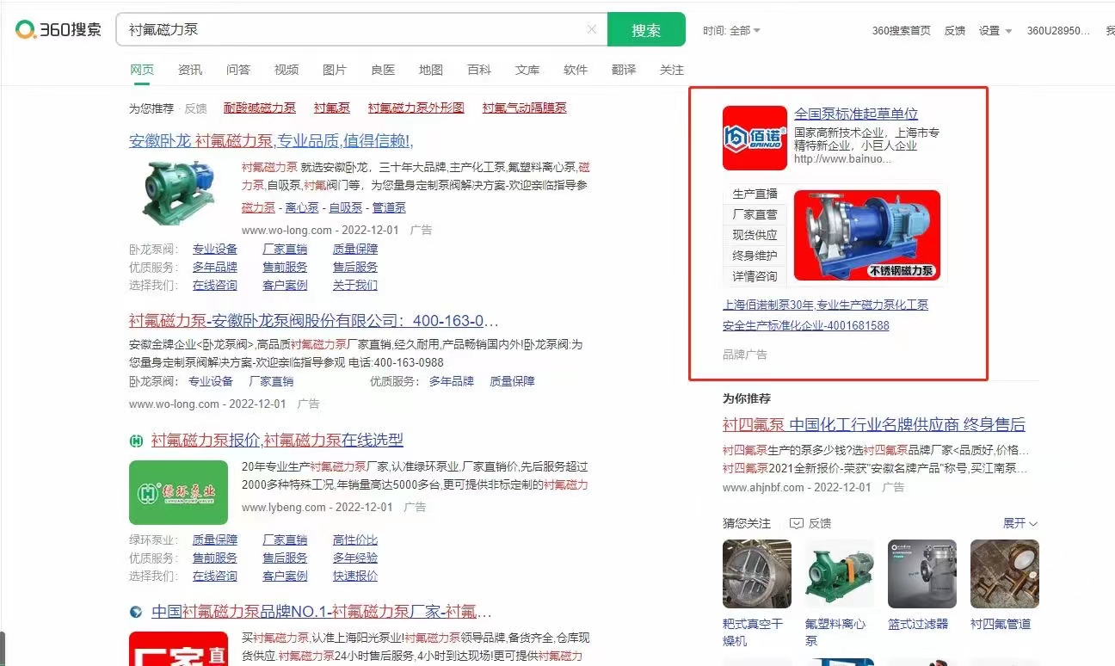The image size is (1115, 666).
Task: Click the 篮式过滤器 thumbnail
Action: click(922, 574)
